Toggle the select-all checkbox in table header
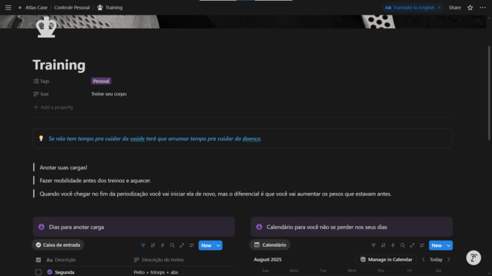This screenshot has width=492, height=276. point(38,260)
